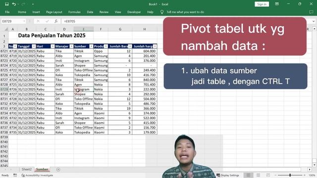Open Display Settings in status bar
317x178 pixels.
[228, 176]
